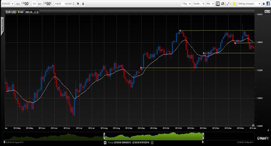
Task: Open the Candle chart type dropdown
Action: pos(198,3)
